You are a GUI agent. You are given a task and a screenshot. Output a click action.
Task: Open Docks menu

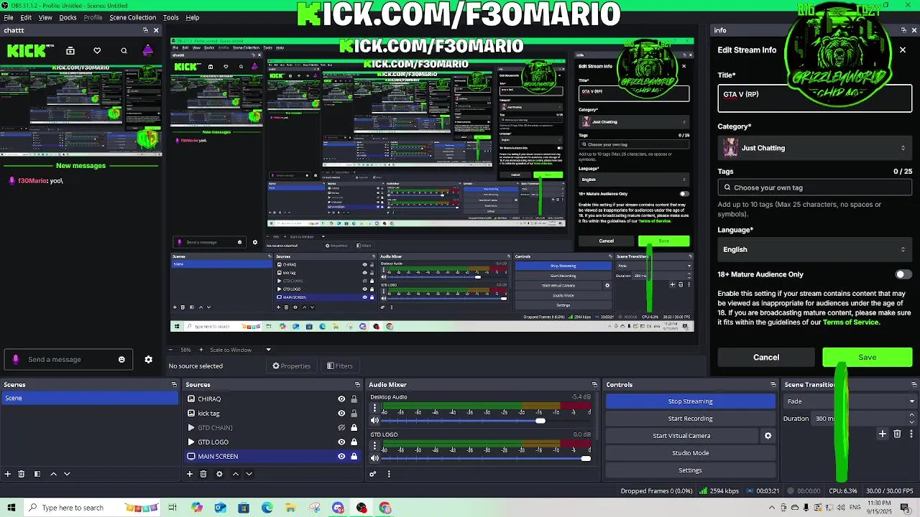tap(68, 17)
